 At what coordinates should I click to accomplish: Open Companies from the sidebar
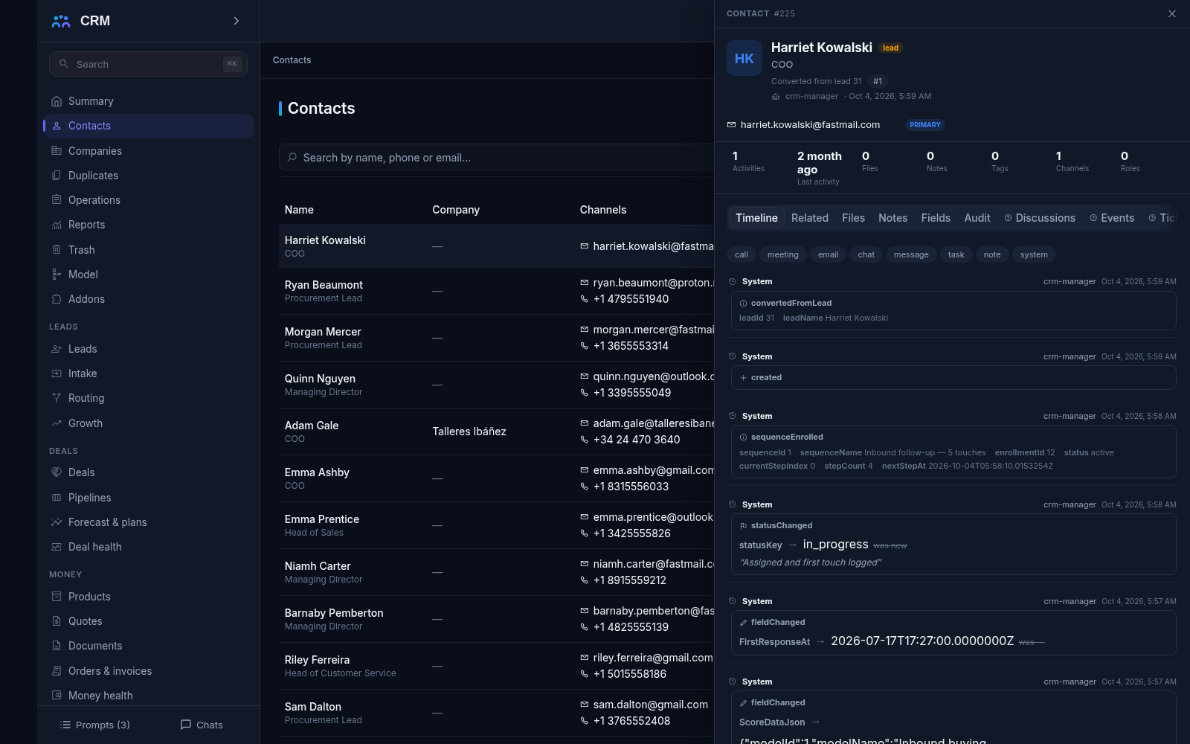[148, 151]
